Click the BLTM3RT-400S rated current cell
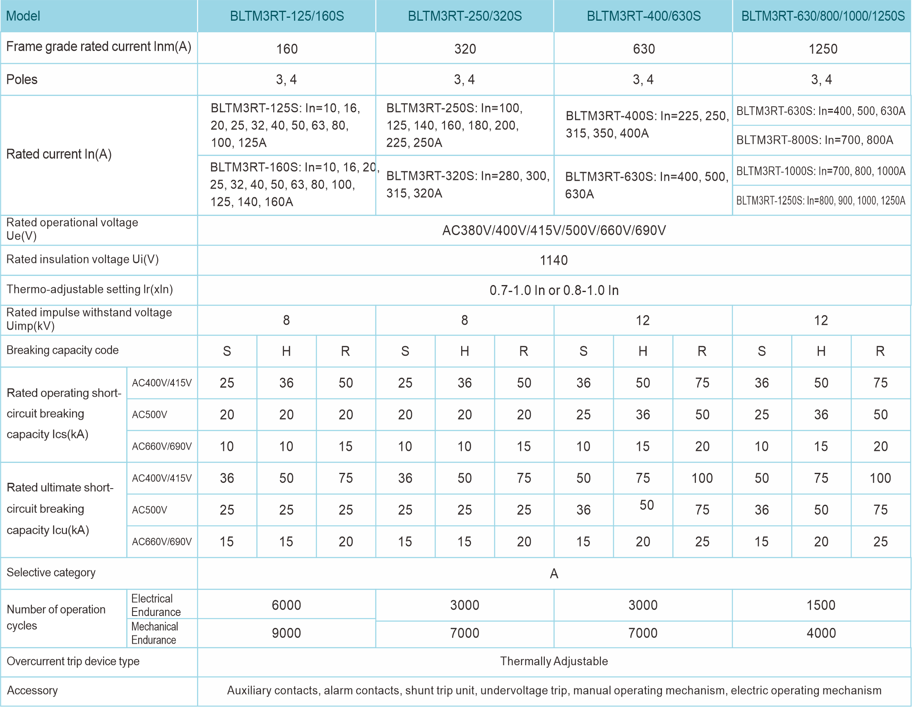Viewport: 912px width, 707px height. pyautogui.click(x=643, y=125)
